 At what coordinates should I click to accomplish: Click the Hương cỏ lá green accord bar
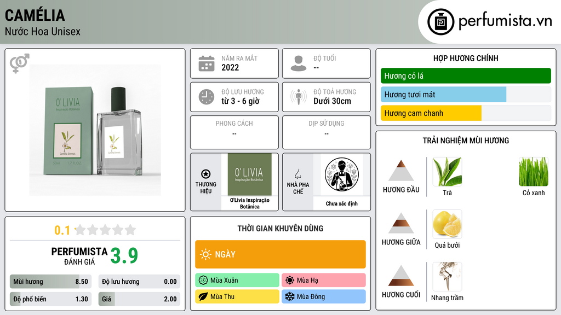(466, 75)
